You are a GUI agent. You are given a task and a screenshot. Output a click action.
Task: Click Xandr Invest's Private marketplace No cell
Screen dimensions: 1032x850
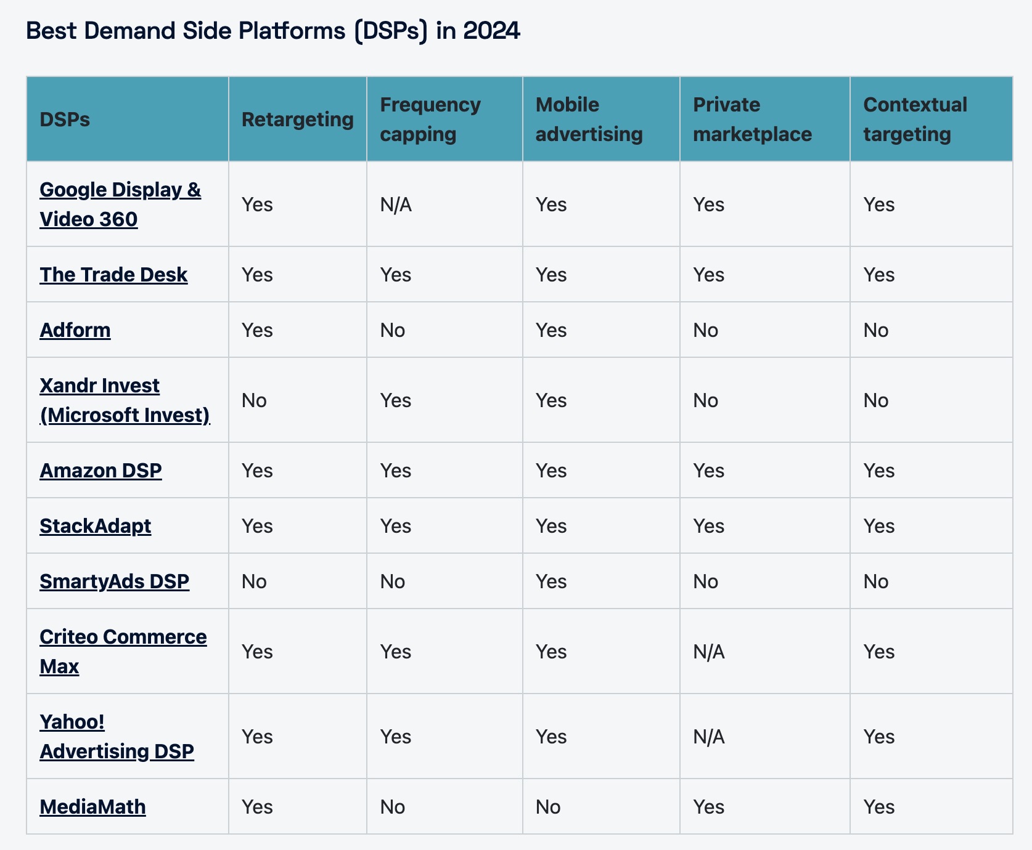tap(765, 400)
